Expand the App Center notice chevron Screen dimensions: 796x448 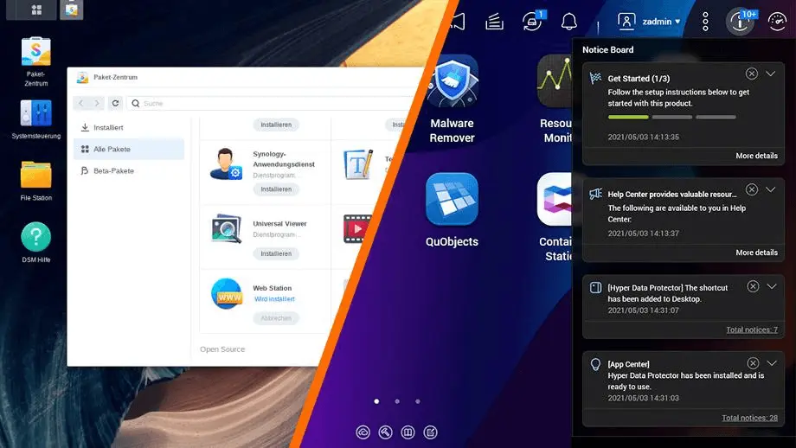pos(771,363)
